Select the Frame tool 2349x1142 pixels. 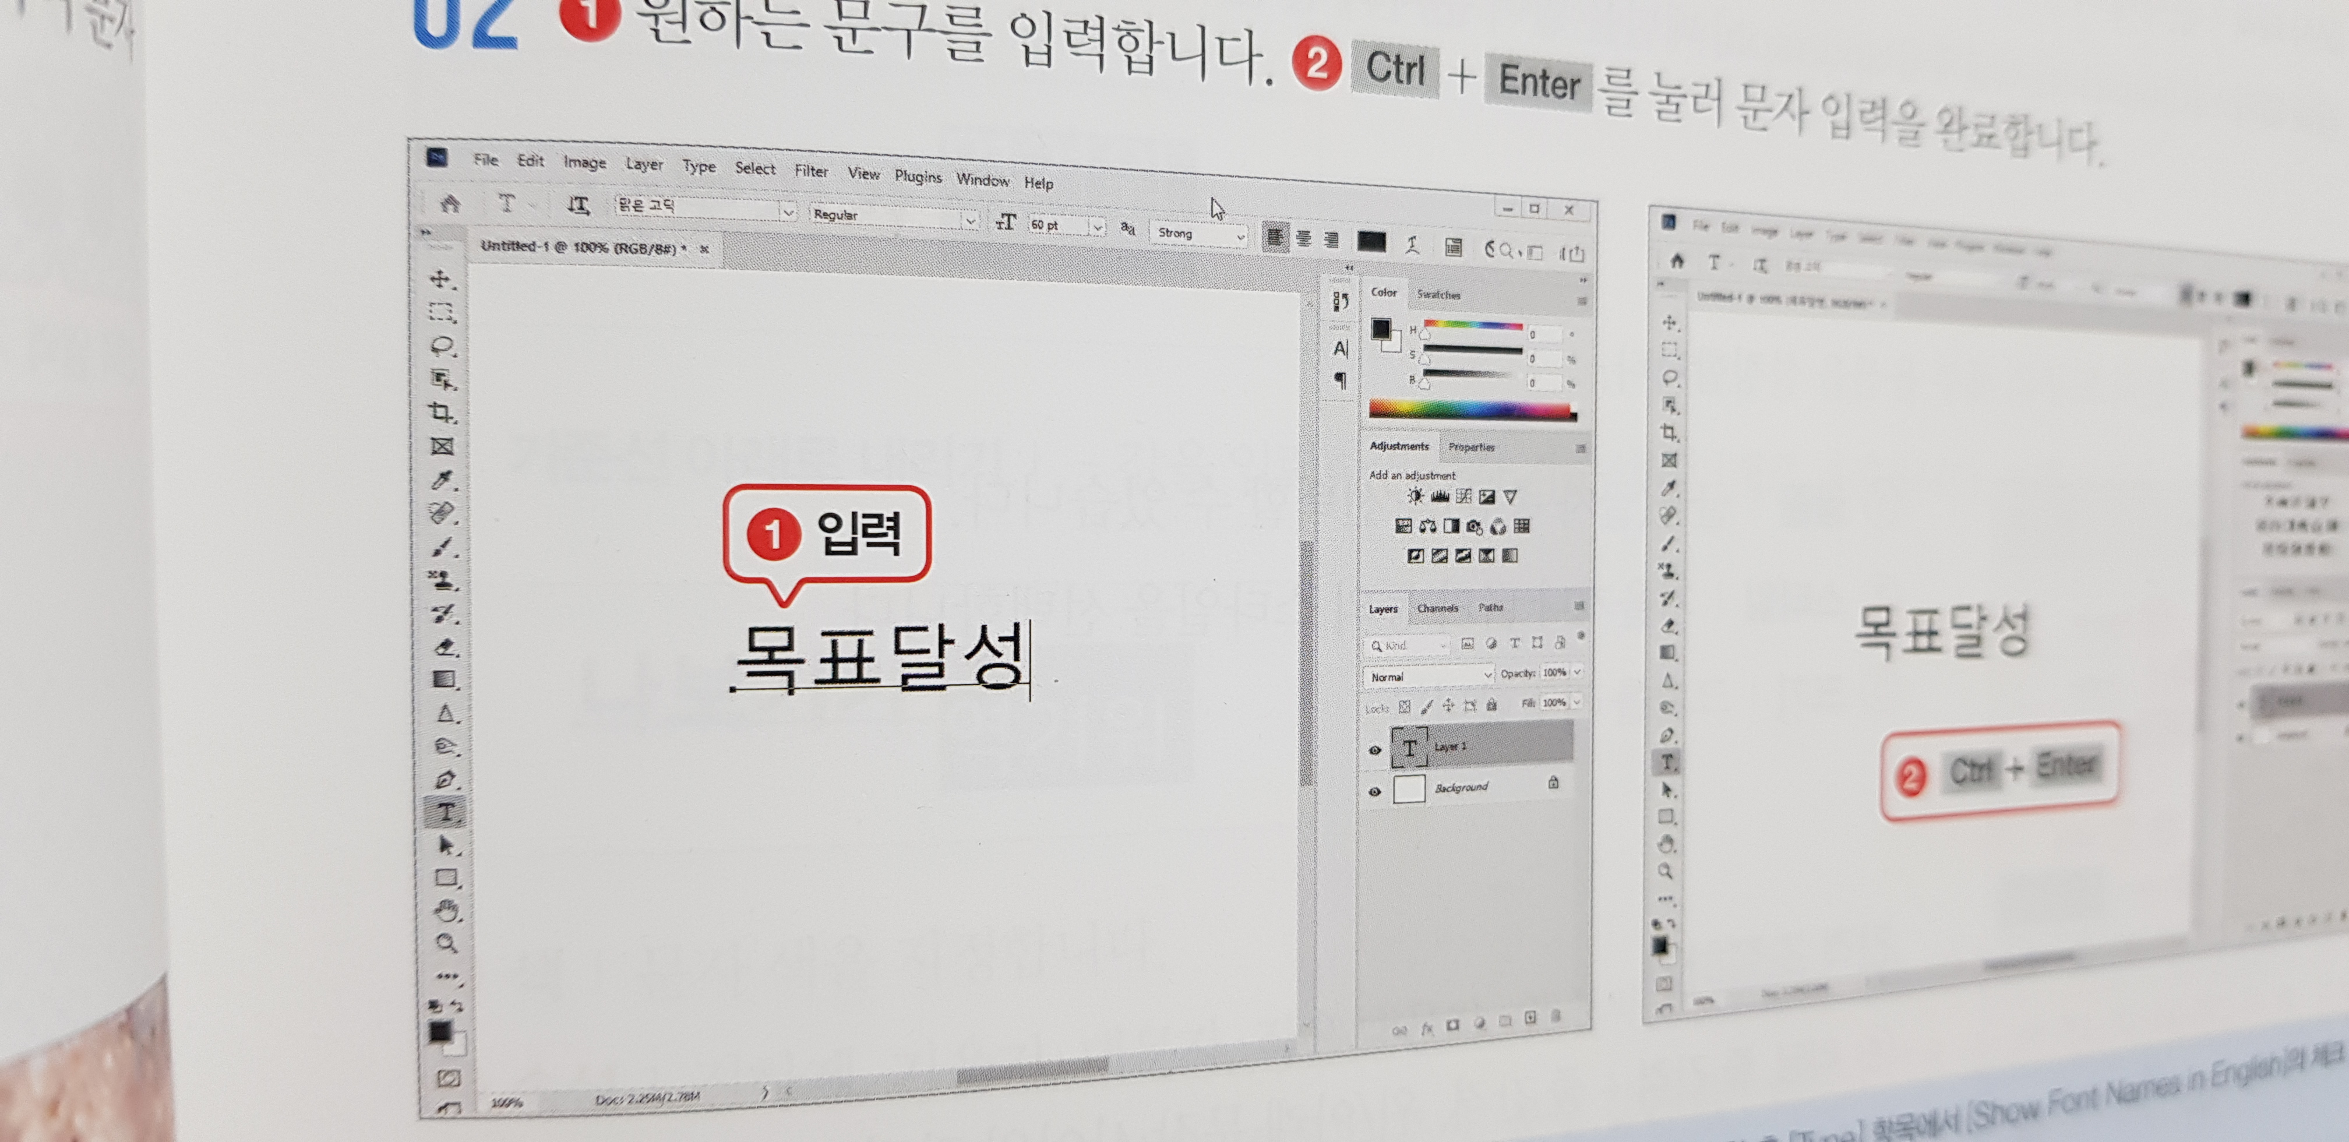click(x=442, y=446)
